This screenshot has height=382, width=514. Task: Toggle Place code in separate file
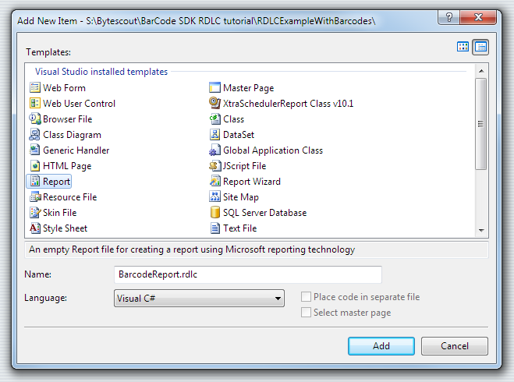(307, 297)
